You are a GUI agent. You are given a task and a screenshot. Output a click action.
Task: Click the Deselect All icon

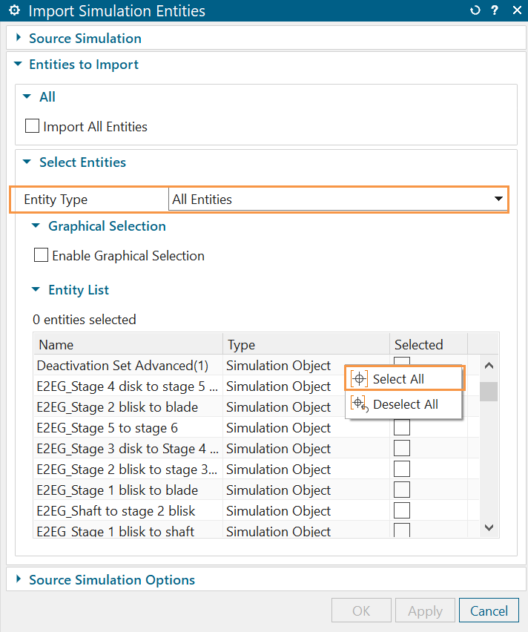click(359, 404)
